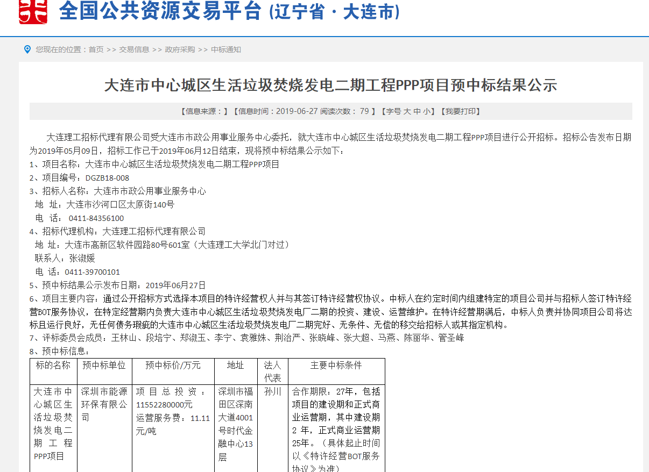This screenshot has width=649, height=472.
Task: Click the announcement headline about PPP项目预中标结果公示
Action: (330, 85)
